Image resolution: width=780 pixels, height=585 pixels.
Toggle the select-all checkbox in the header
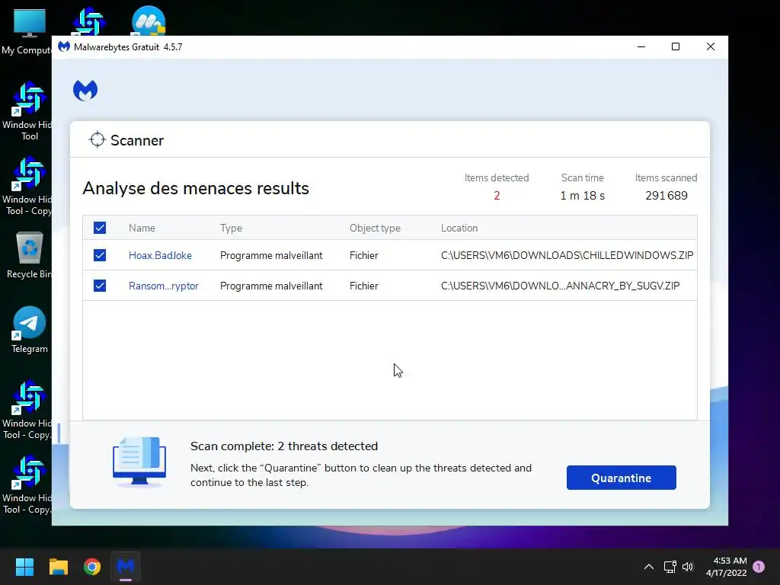coord(100,228)
